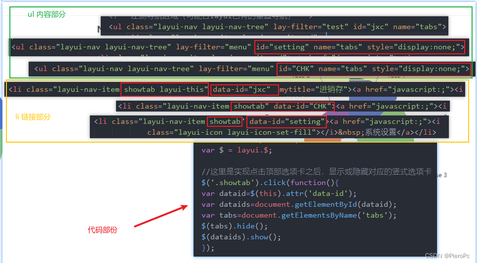The image size is (477, 263).
Task: Select the "var tabs=document.getElementsByName('tabs');" line
Action: pos(299,215)
